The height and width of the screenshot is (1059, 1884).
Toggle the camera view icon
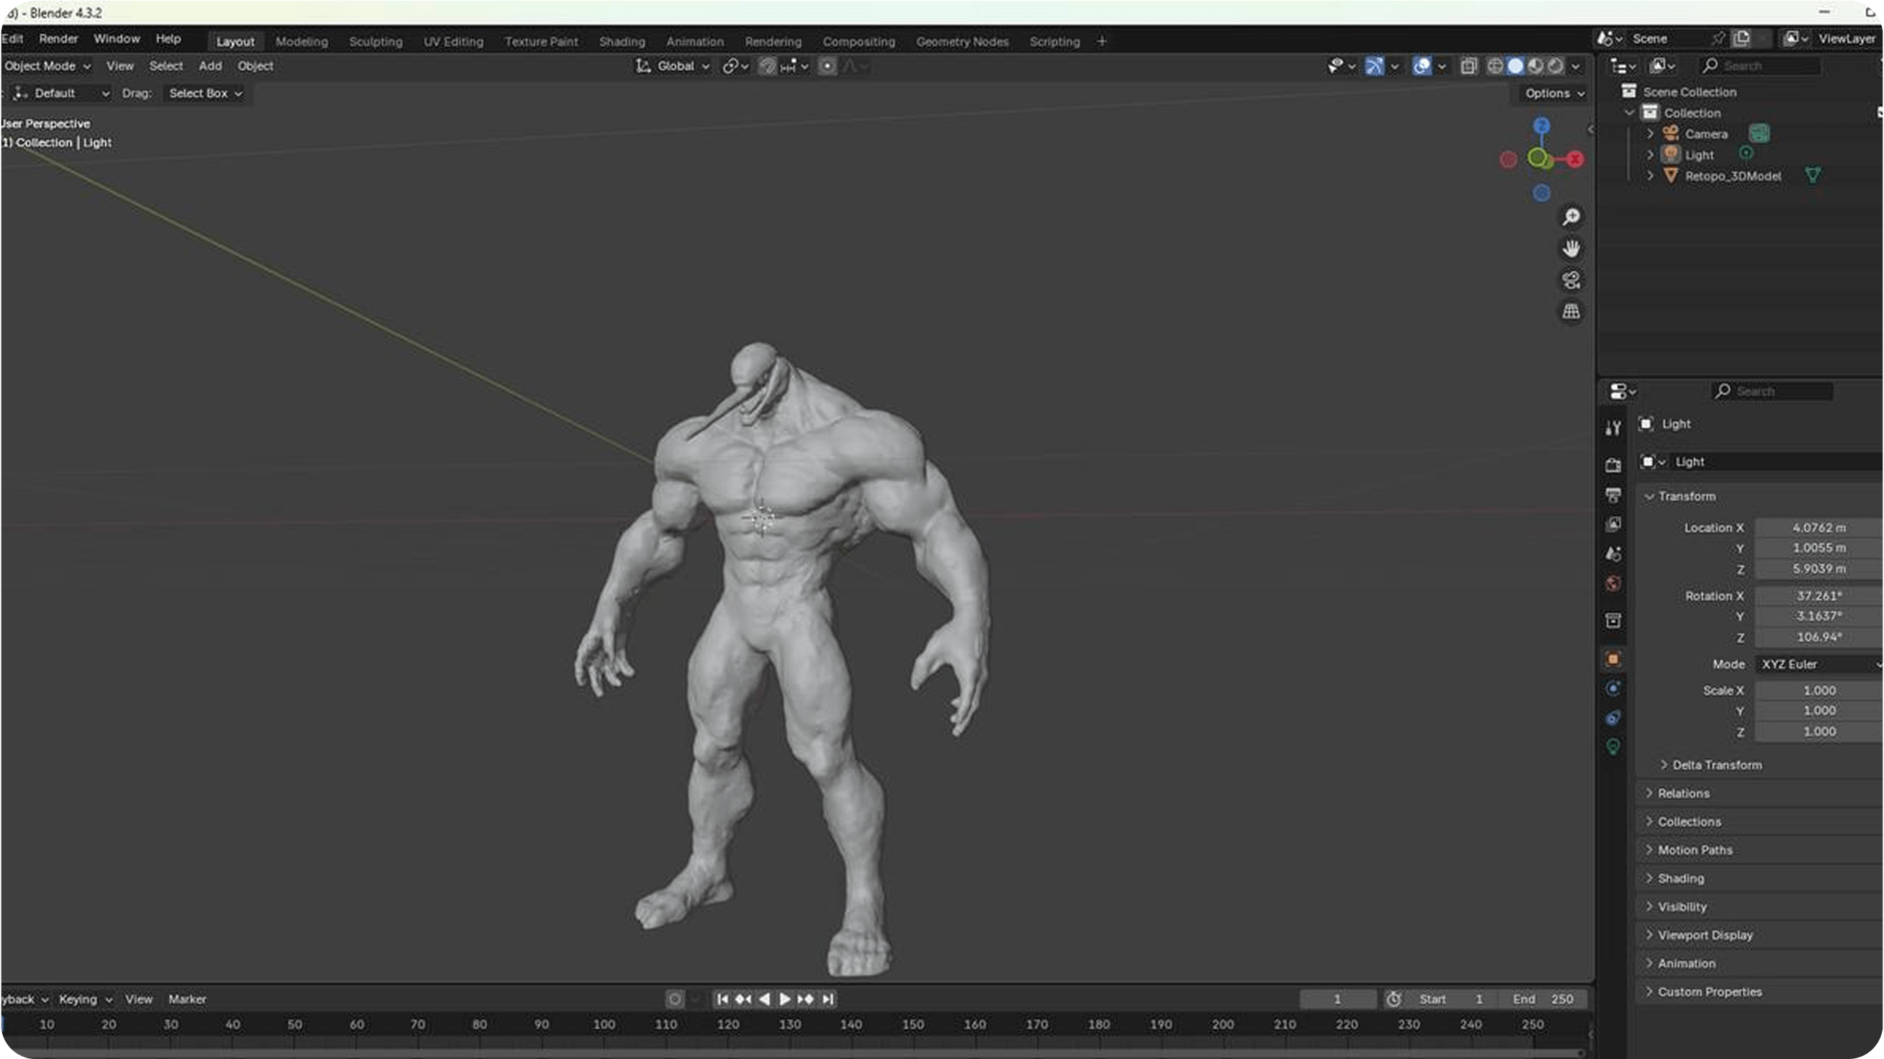(x=1571, y=280)
